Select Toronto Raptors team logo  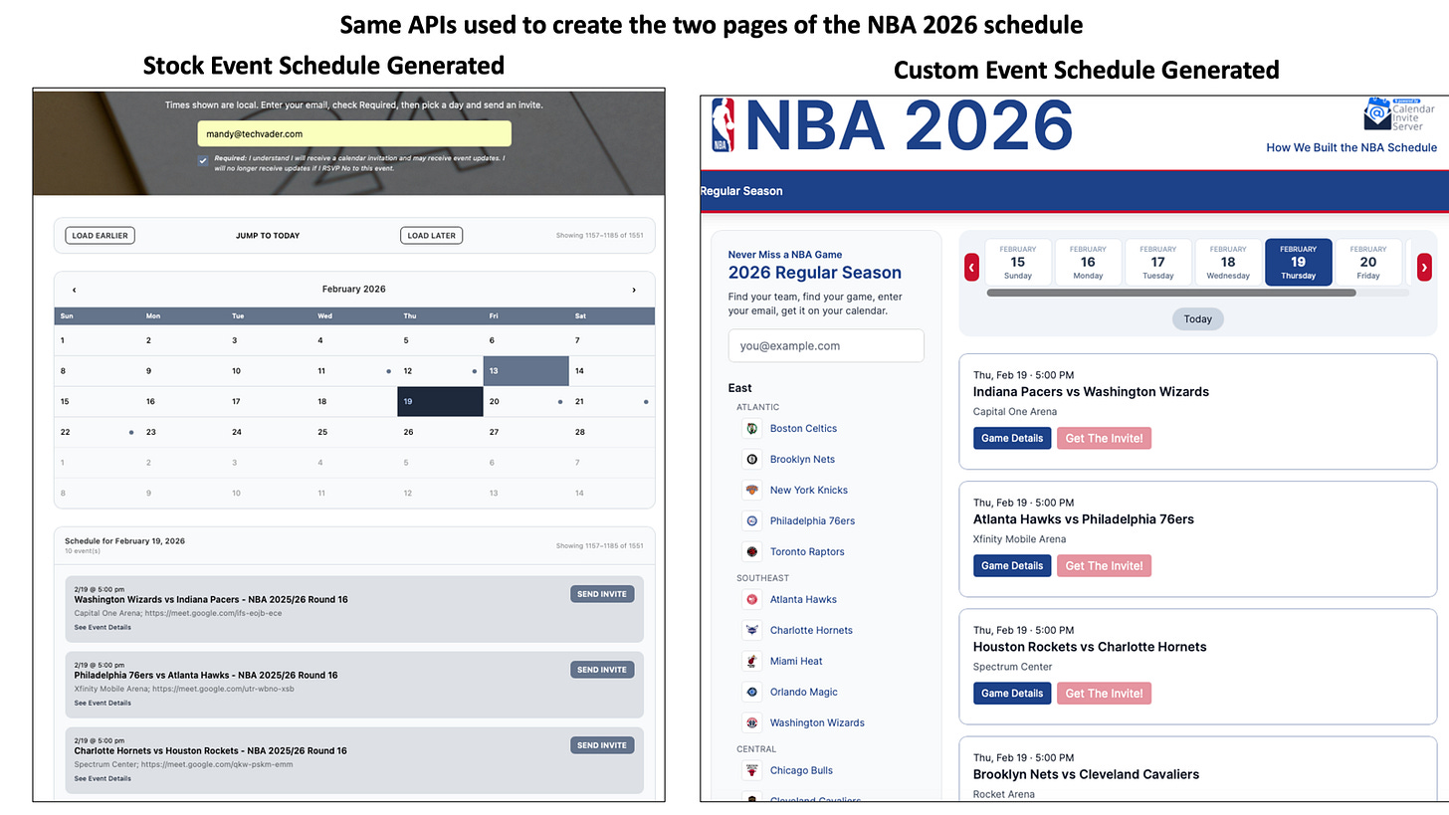[752, 552]
